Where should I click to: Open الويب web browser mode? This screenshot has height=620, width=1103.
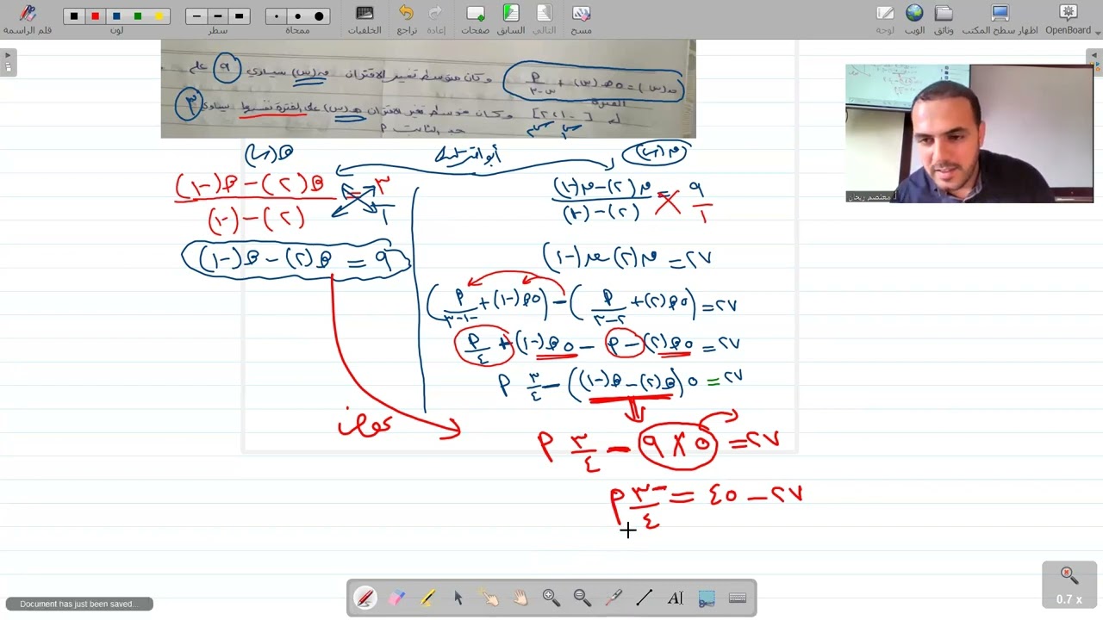[x=914, y=19]
